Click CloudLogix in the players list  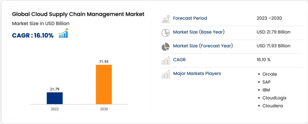[x=274, y=98]
